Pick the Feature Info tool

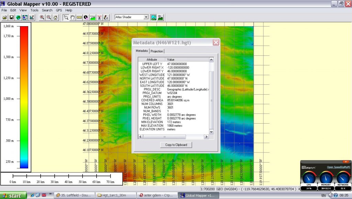point(86,17)
